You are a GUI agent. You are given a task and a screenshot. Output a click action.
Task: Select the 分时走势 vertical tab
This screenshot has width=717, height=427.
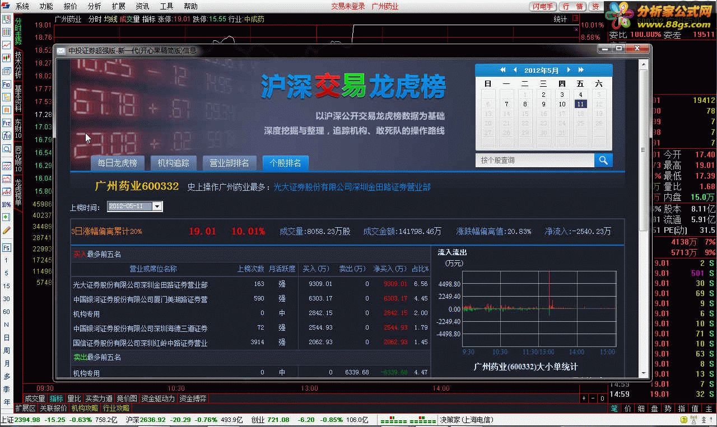pos(18,31)
